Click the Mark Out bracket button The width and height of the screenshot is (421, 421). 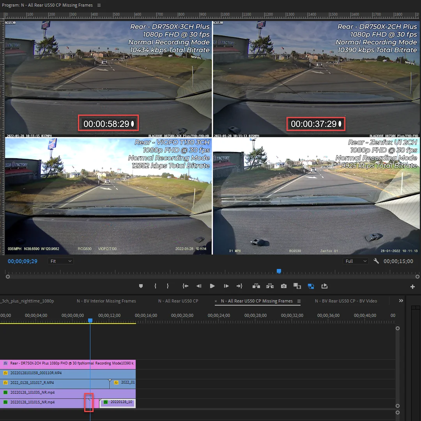click(168, 286)
